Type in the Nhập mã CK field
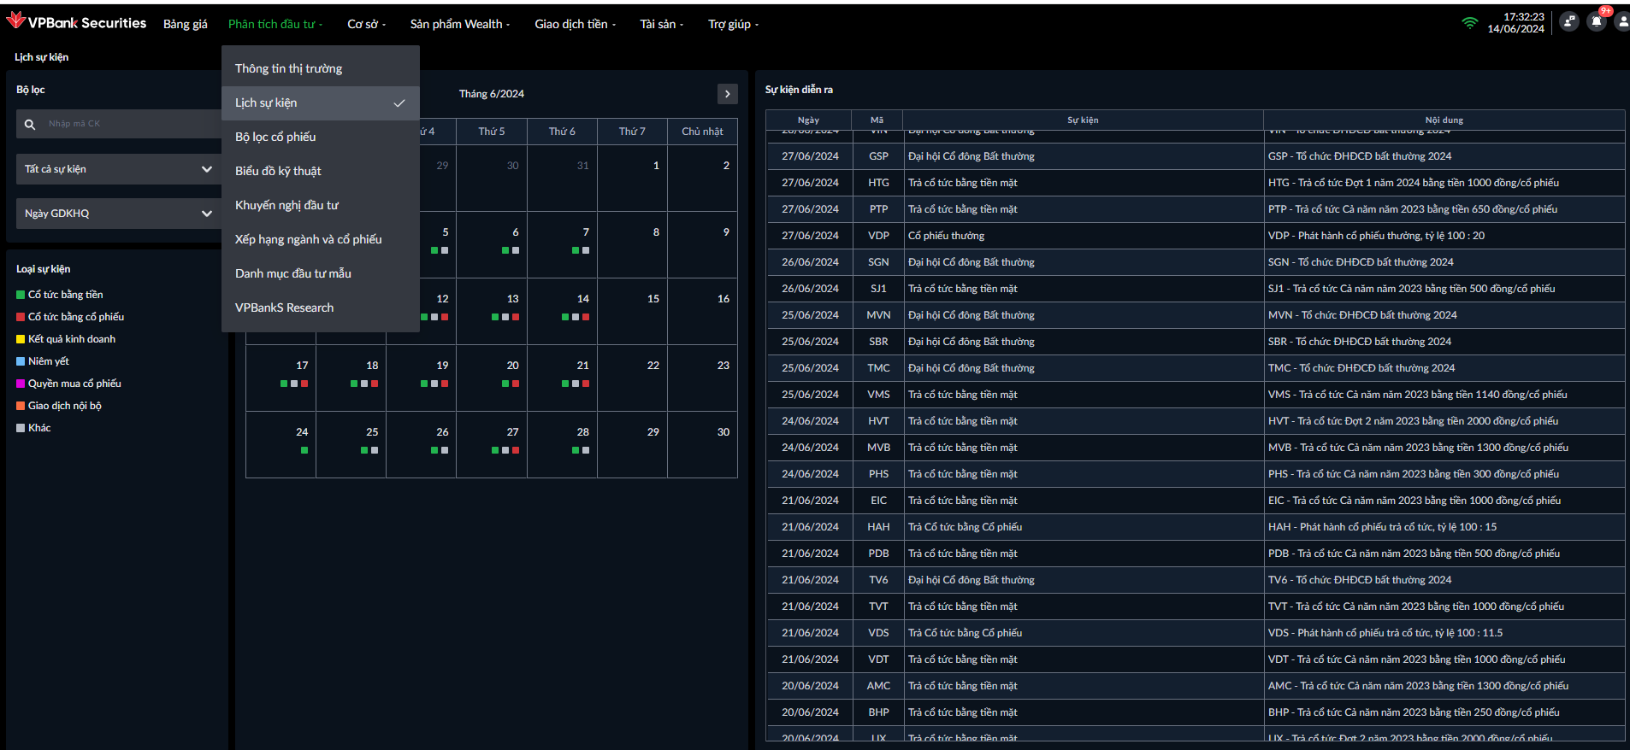 tap(128, 124)
